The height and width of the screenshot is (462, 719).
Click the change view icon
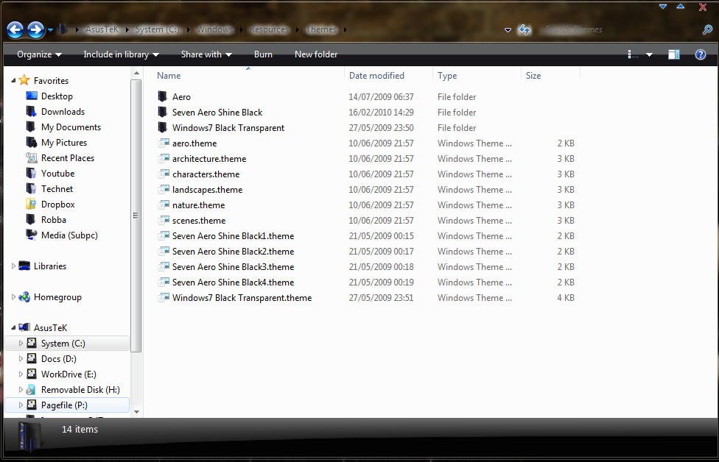[634, 54]
